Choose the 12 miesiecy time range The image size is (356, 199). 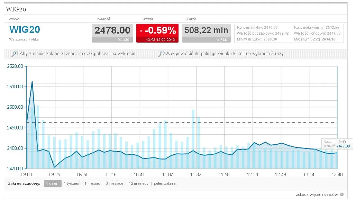[138, 183]
